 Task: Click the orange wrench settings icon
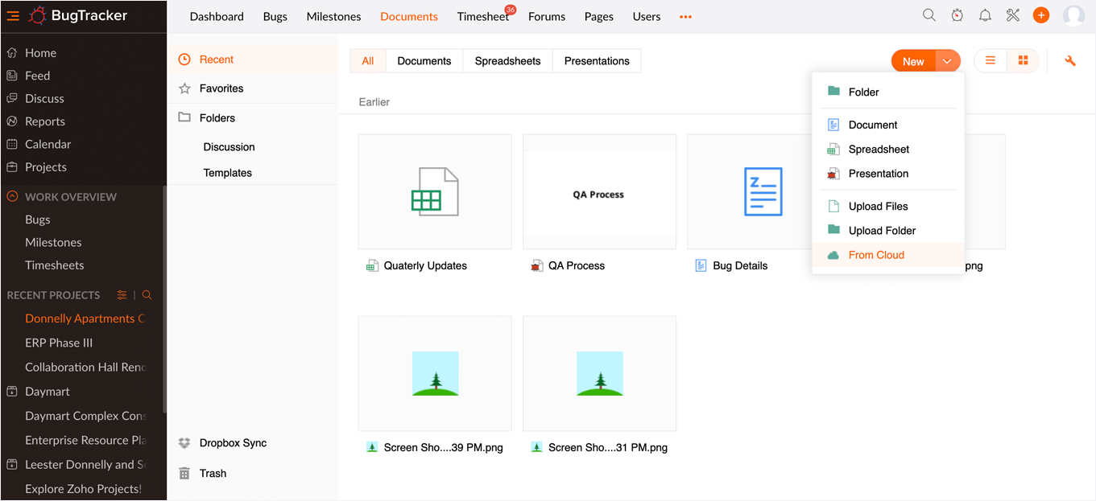[1070, 61]
